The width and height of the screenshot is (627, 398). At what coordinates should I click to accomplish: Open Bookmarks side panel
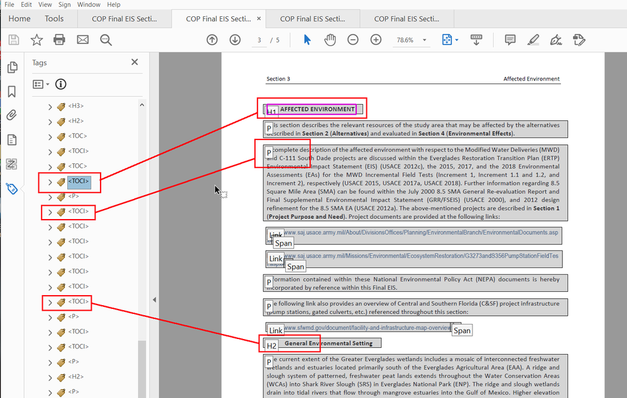tap(12, 92)
